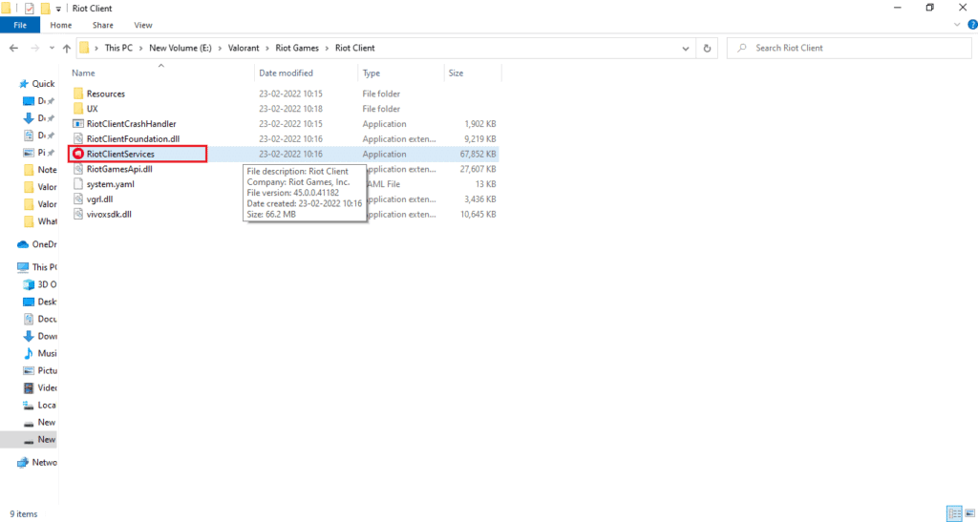
Task: Select the UX folder icon
Action: 78,109
